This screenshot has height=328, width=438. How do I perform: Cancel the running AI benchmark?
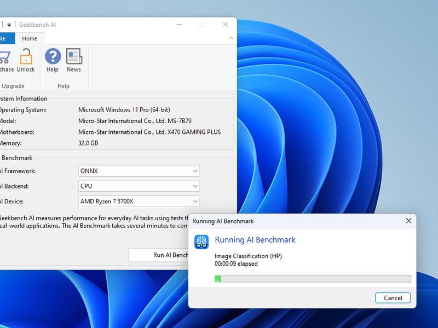click(x=393, y=298)
